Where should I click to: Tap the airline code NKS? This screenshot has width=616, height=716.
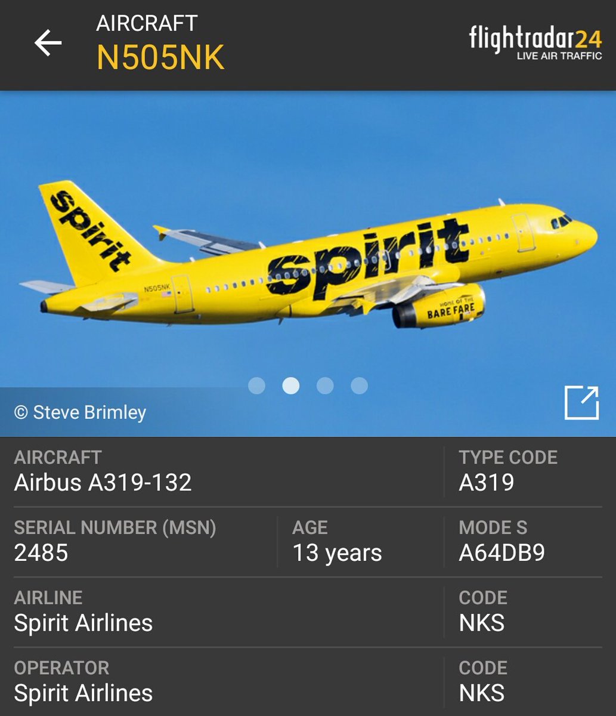coord(482,623)
